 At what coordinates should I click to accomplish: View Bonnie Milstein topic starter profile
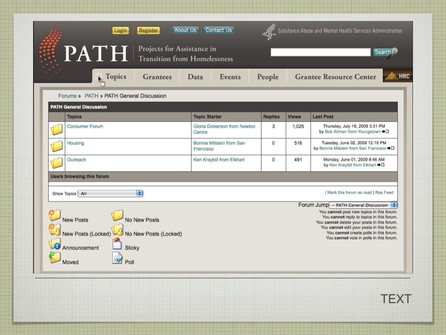point(219,146)
